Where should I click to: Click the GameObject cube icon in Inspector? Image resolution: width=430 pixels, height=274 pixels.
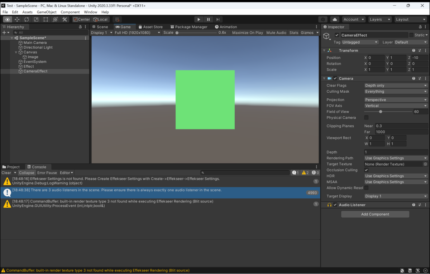pos(326,36)
